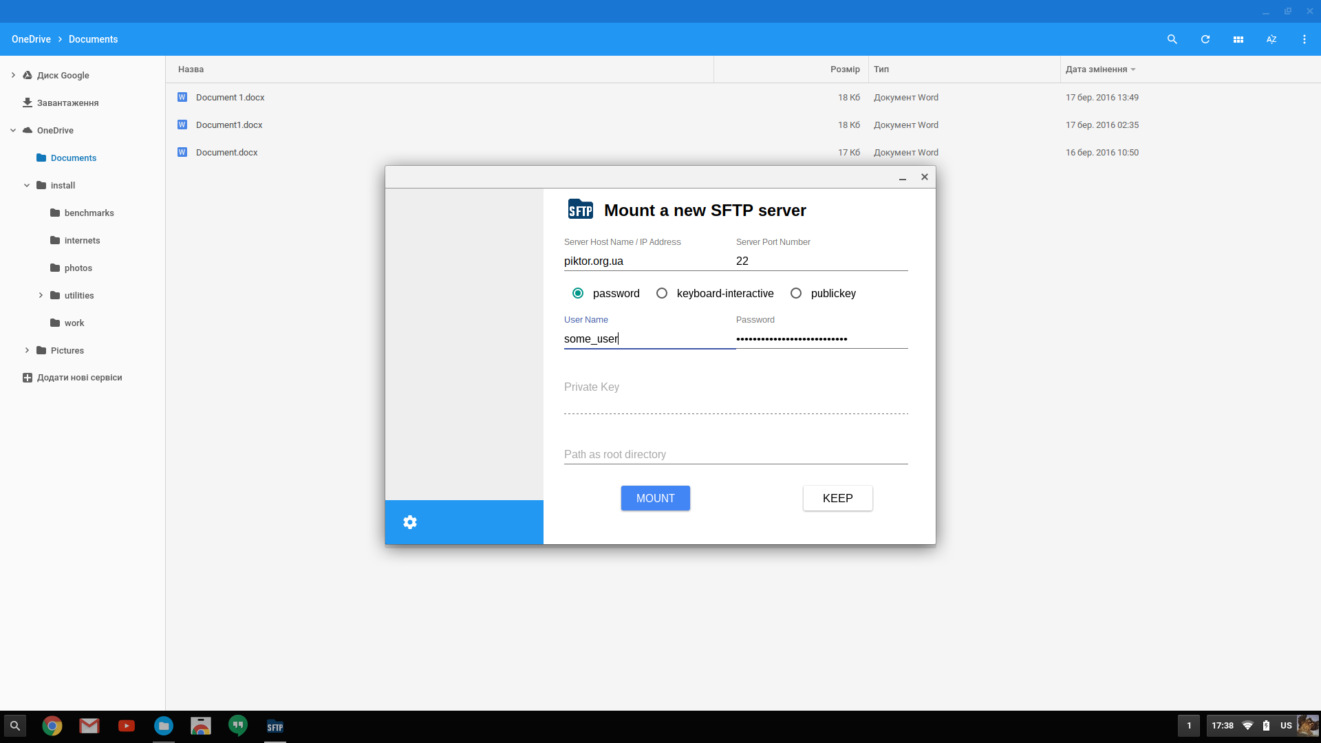Viewport: 1321px width, 743px height.
Task: Open user avatar in system tray
Action: coord(1307,726)
